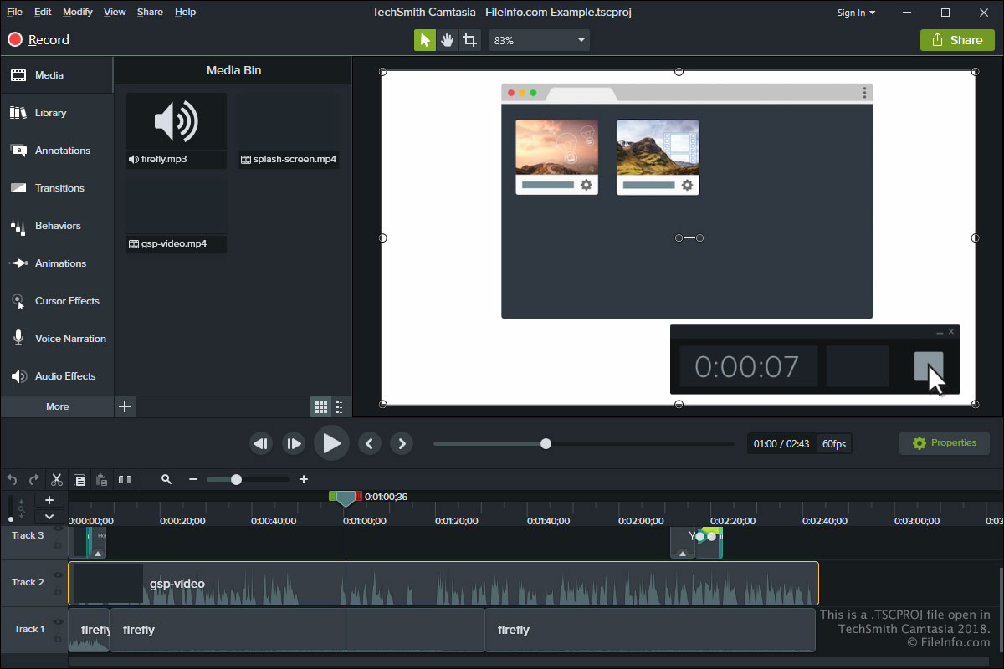Select the Pan hand tool

tap(448, 40)
